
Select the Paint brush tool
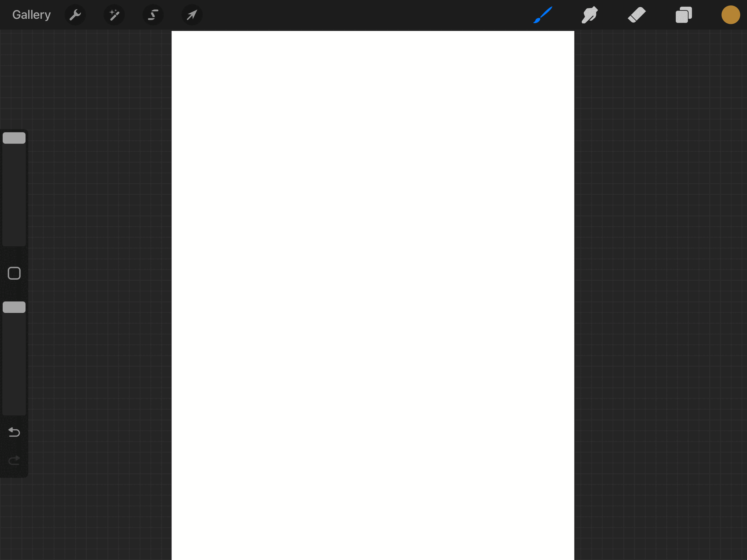click(x=543, y=15)
